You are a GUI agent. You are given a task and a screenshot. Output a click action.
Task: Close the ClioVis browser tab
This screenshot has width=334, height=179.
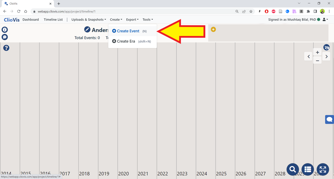point(50,4)
